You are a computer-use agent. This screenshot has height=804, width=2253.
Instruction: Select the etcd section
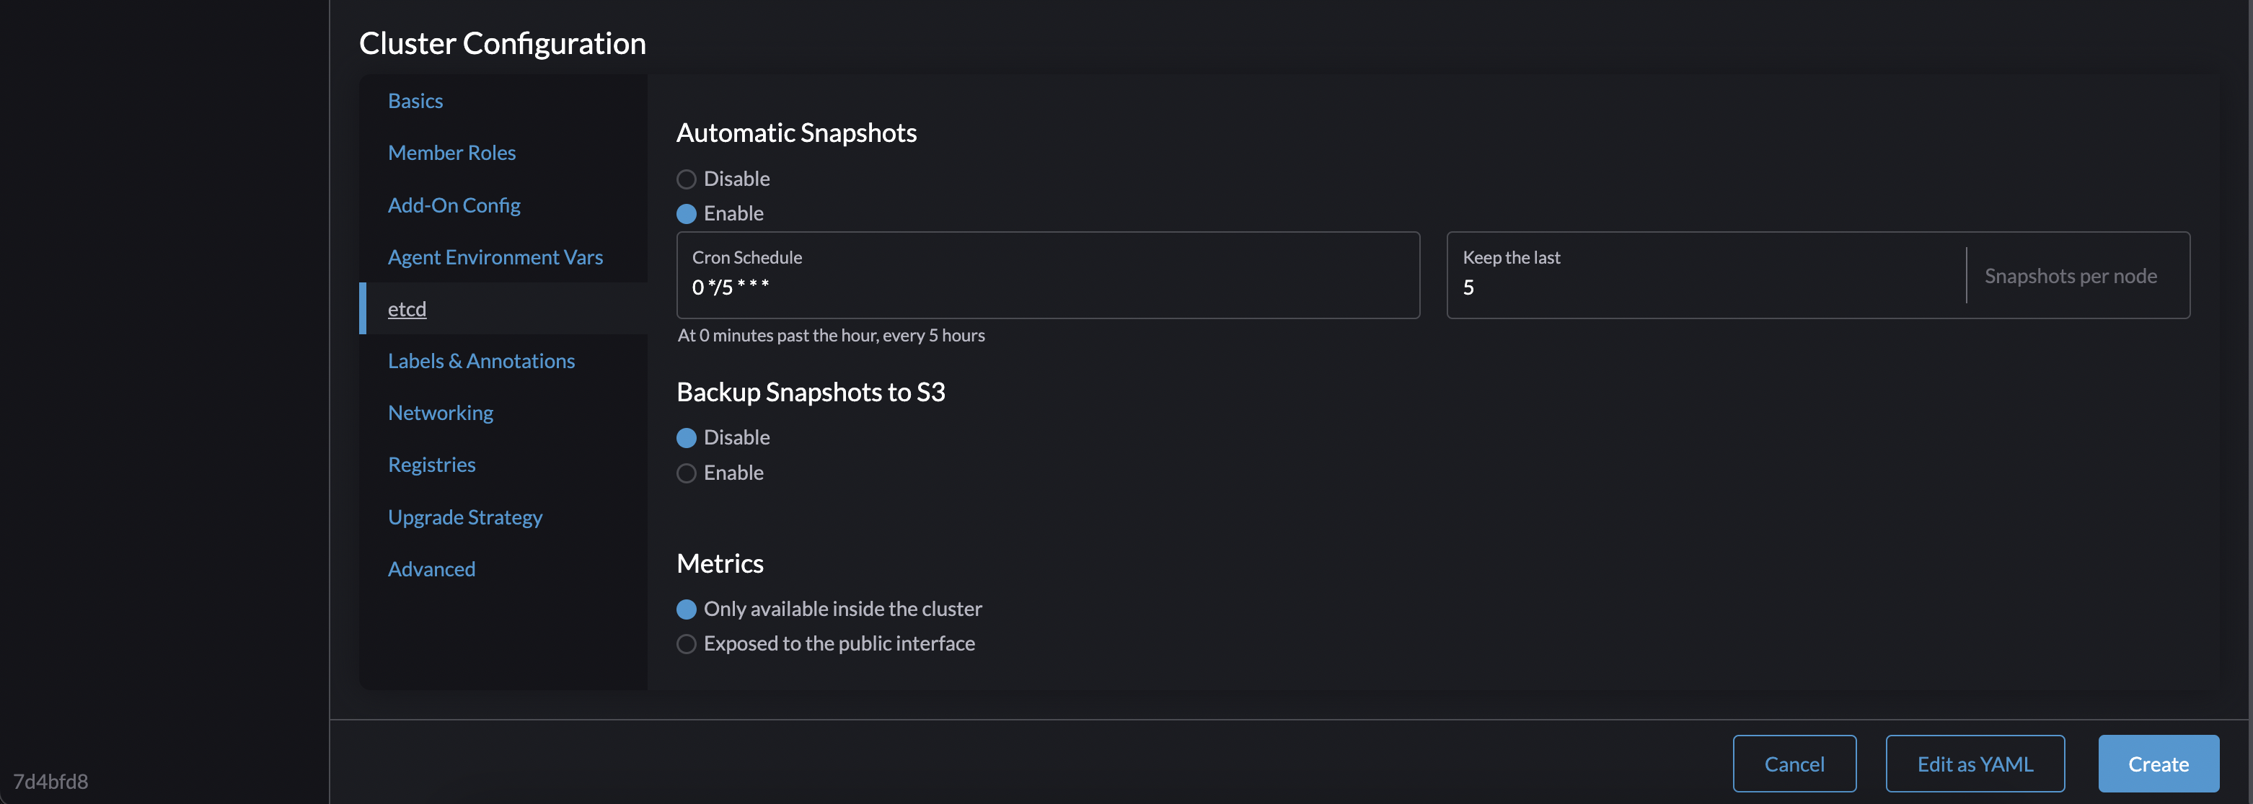[x=407, y=308]
